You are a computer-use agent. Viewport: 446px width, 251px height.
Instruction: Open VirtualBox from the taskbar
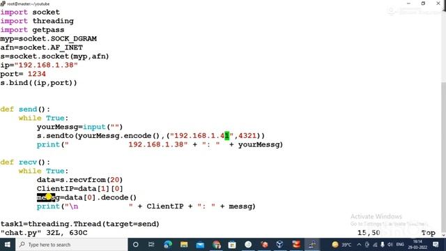(280, 245)
